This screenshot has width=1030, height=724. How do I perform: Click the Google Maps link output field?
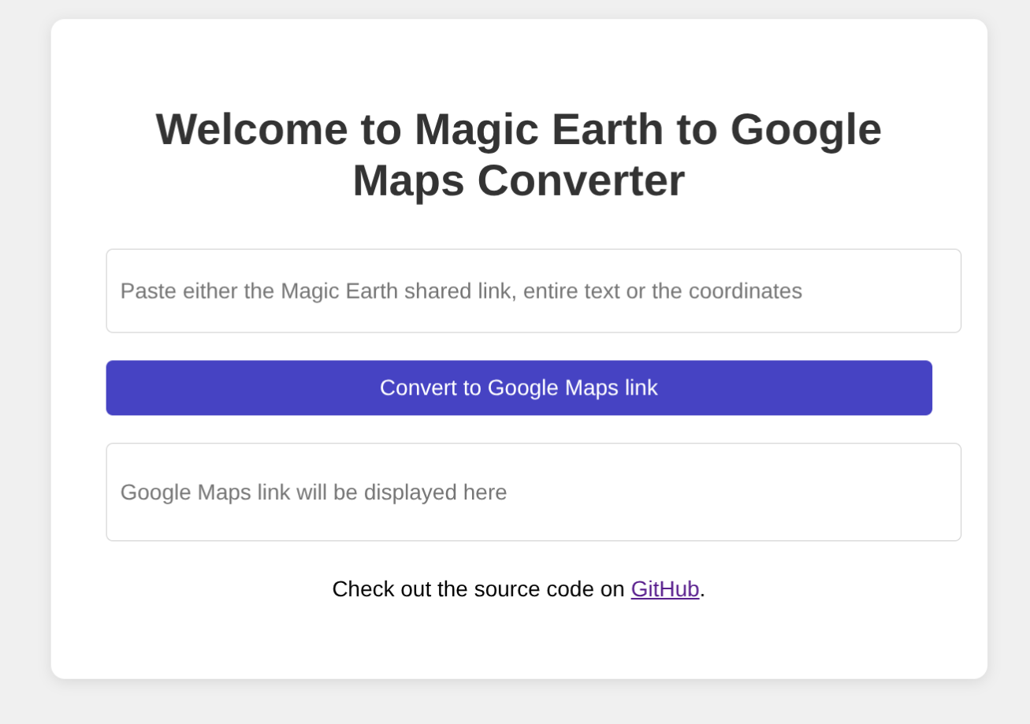pos(533,492)
